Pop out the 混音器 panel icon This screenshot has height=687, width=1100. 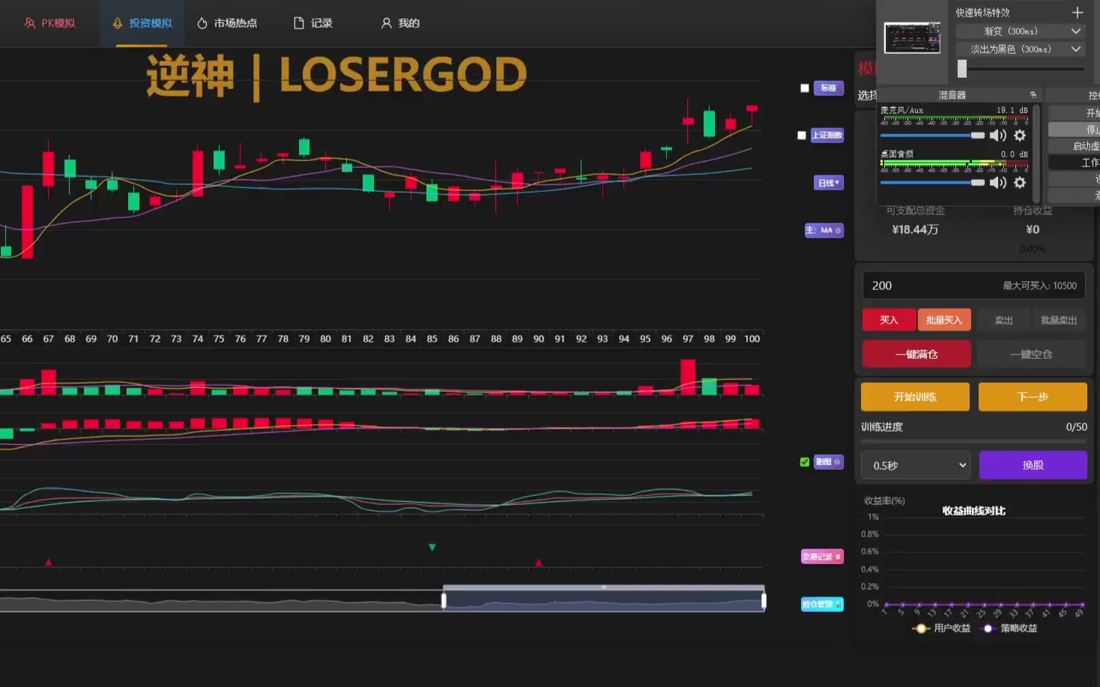pos(1033,95)
